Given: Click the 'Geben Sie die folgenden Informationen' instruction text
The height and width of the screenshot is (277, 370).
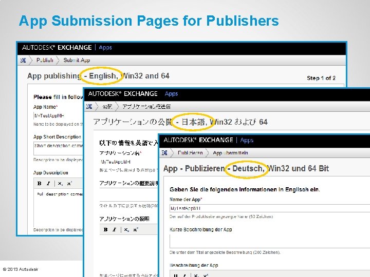Looking at the screenshot, I should [x=245, y=189].
